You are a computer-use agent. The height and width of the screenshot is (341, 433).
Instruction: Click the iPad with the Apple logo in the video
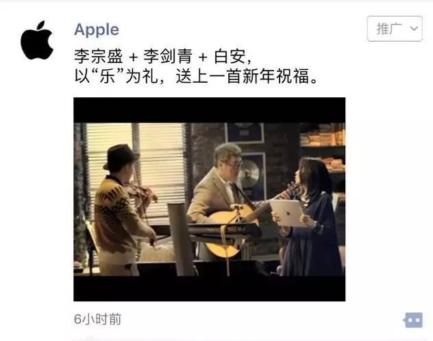pos(288,213)
